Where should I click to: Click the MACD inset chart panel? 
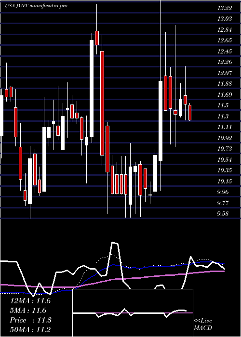point(133,313)
